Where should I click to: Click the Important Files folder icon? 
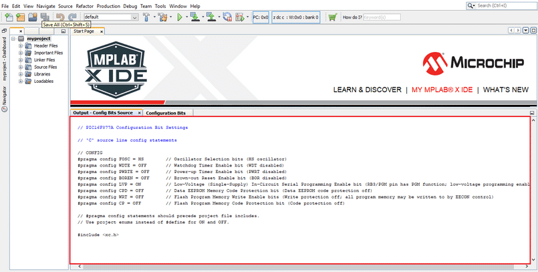coord(28,53)
